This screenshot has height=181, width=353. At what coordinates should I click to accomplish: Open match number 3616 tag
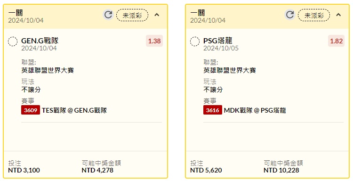coord(213,110)
